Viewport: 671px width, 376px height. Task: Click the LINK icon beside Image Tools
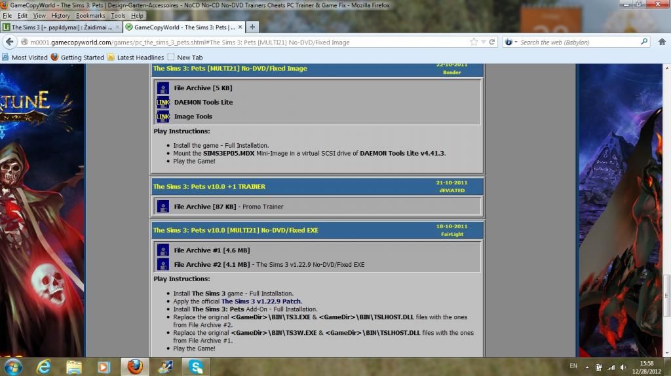click(x=163, y=116)
